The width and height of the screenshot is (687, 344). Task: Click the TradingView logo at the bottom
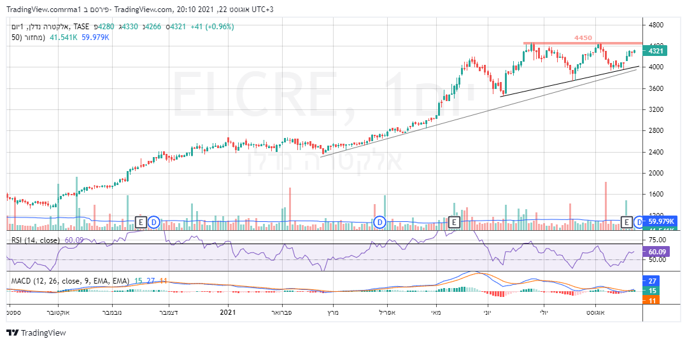(36, 333)
